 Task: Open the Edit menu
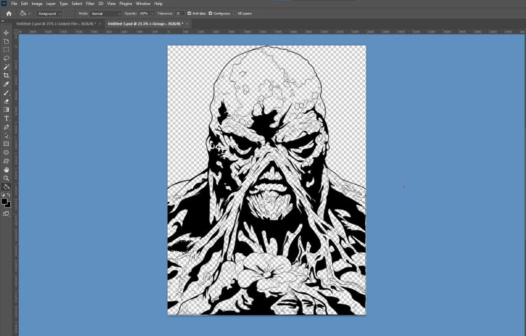(25, 3)
